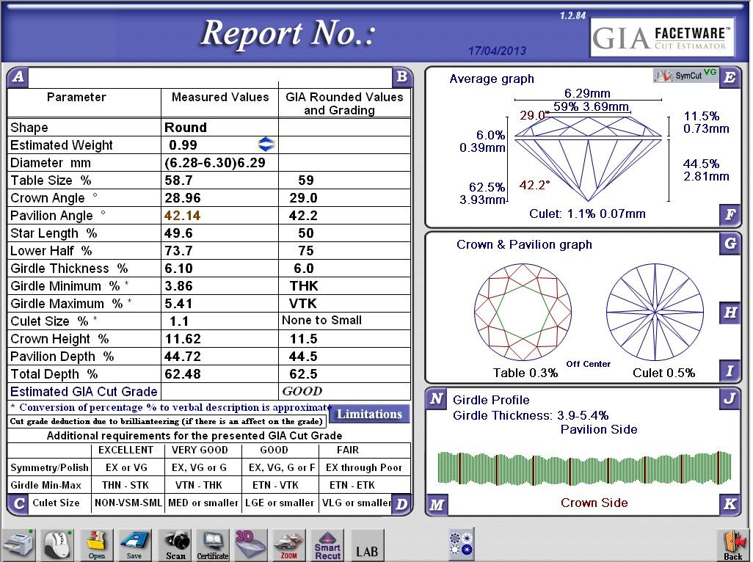Expand the Culet Size section via button D

[x=403, y=505]
